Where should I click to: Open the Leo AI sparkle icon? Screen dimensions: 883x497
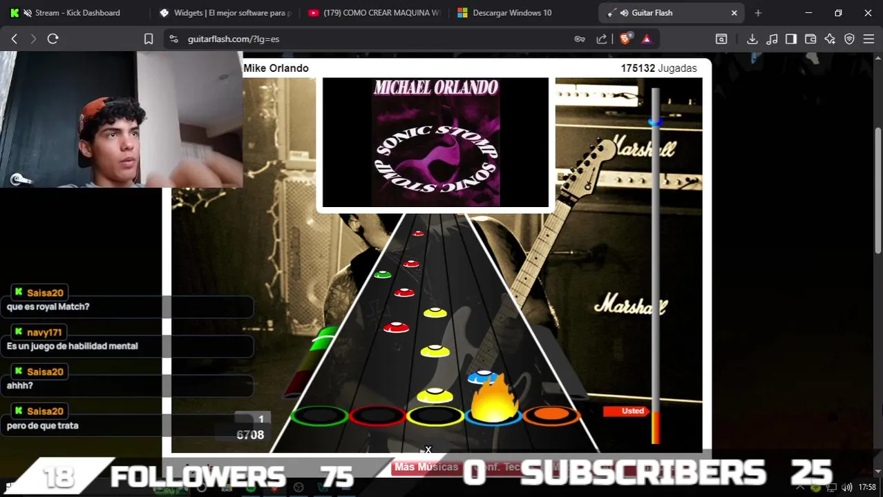tap(830, 39)
